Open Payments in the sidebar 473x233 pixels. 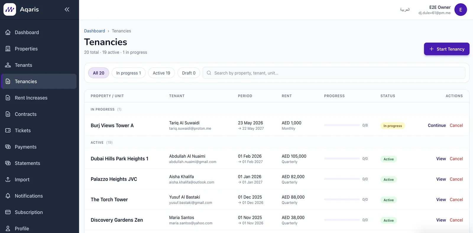click(x=39, y=147)
